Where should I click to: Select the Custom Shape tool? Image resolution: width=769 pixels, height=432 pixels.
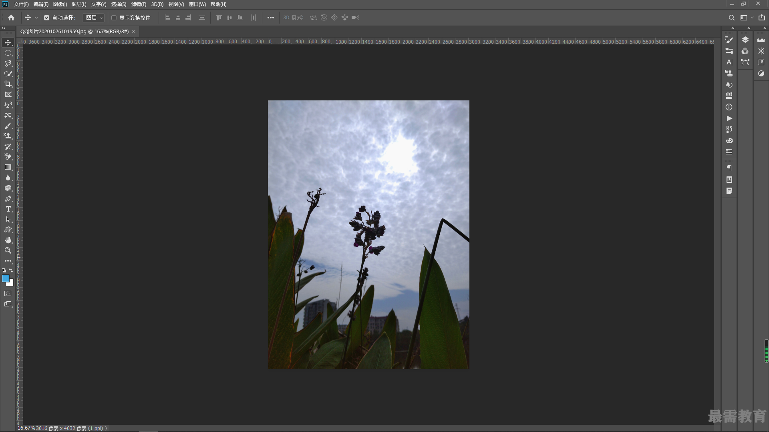tap(8, 230)
